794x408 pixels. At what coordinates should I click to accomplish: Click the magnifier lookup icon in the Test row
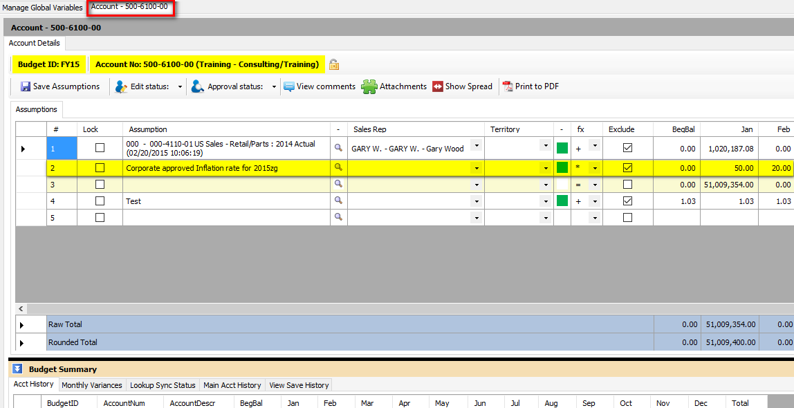pyautogui.click(x=338, y=201)
